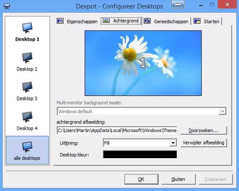Click the Gereedschappen tab tools icon
The width and height of the screenshot is (239, 191).
coord(147,21)
